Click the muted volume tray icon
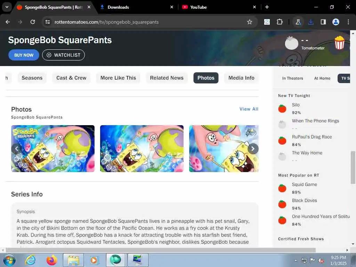The width and height of the screenshot is (356, 267). pyautogui.click(x=321, y=260)
